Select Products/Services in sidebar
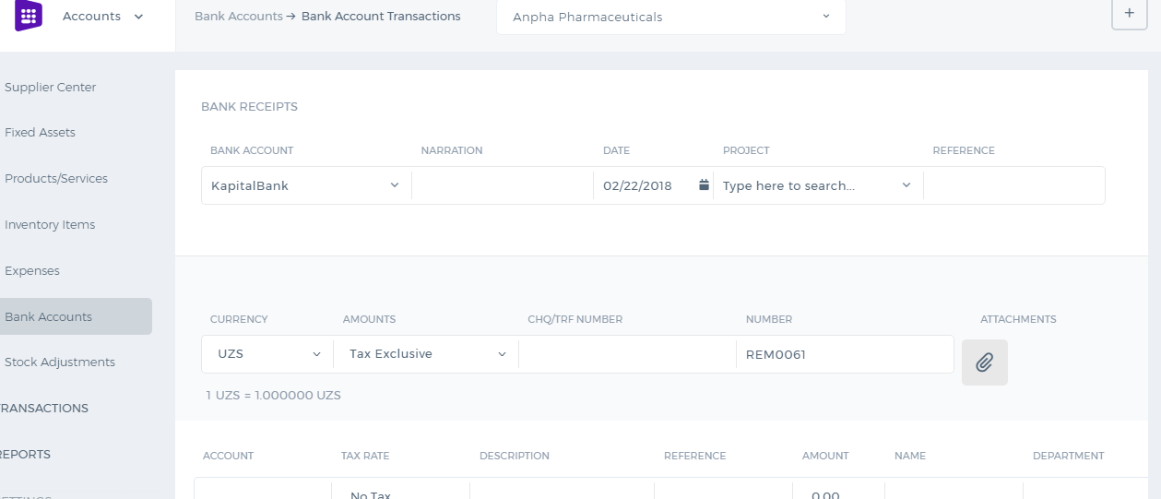The width and height of the screenshot is (1161, 499). (56, 179)
